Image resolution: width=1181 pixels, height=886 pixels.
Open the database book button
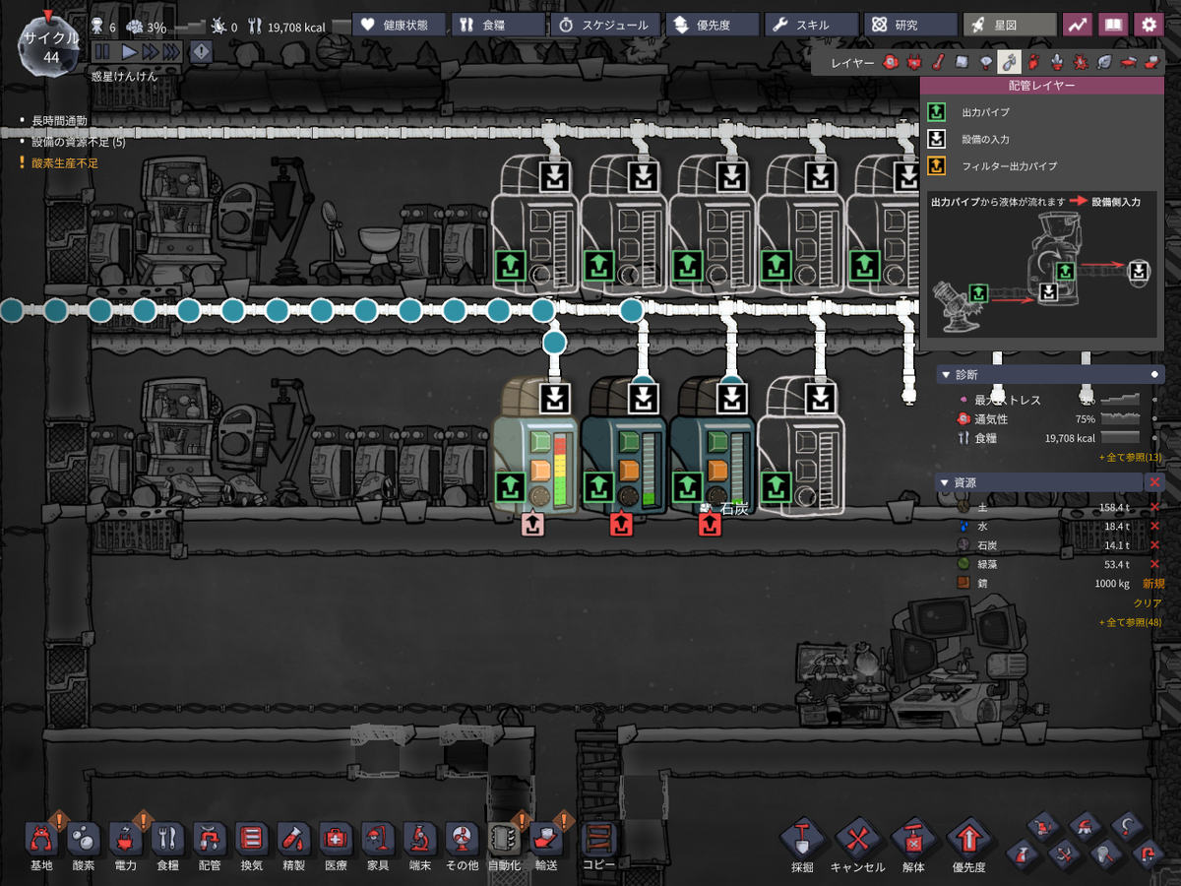(1113, 25)
